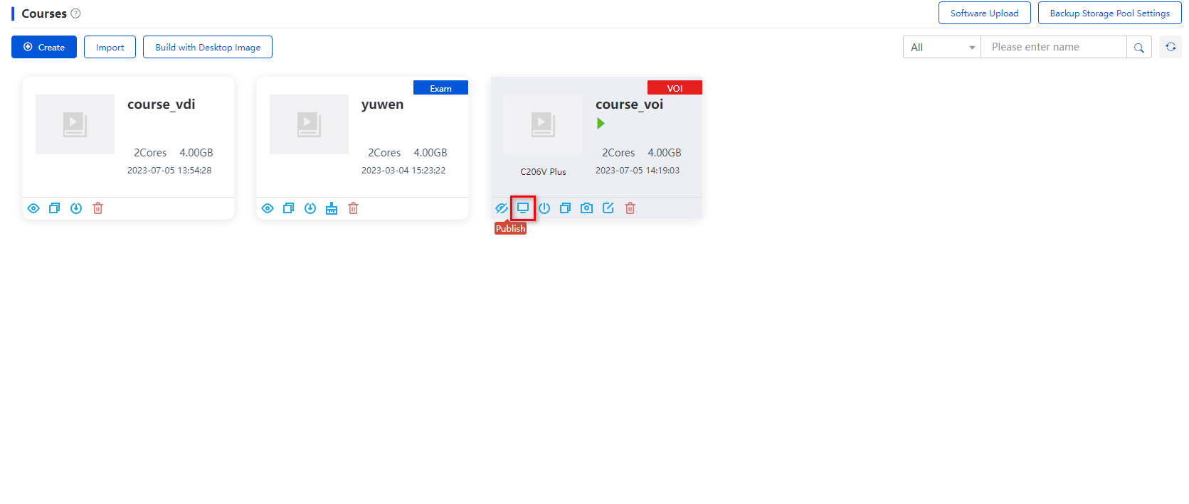The image size is (1189, 504).
Task: Delete the course_vdi course
Action: (98, 208)
